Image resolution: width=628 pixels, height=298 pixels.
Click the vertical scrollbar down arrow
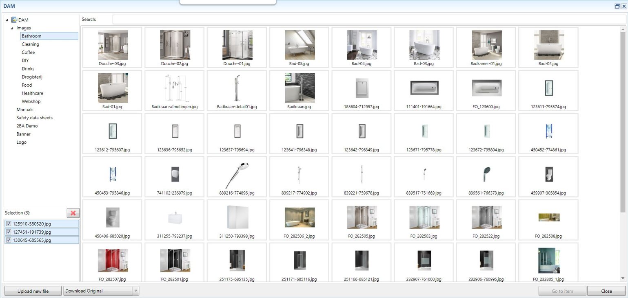(x=623, y=278)
